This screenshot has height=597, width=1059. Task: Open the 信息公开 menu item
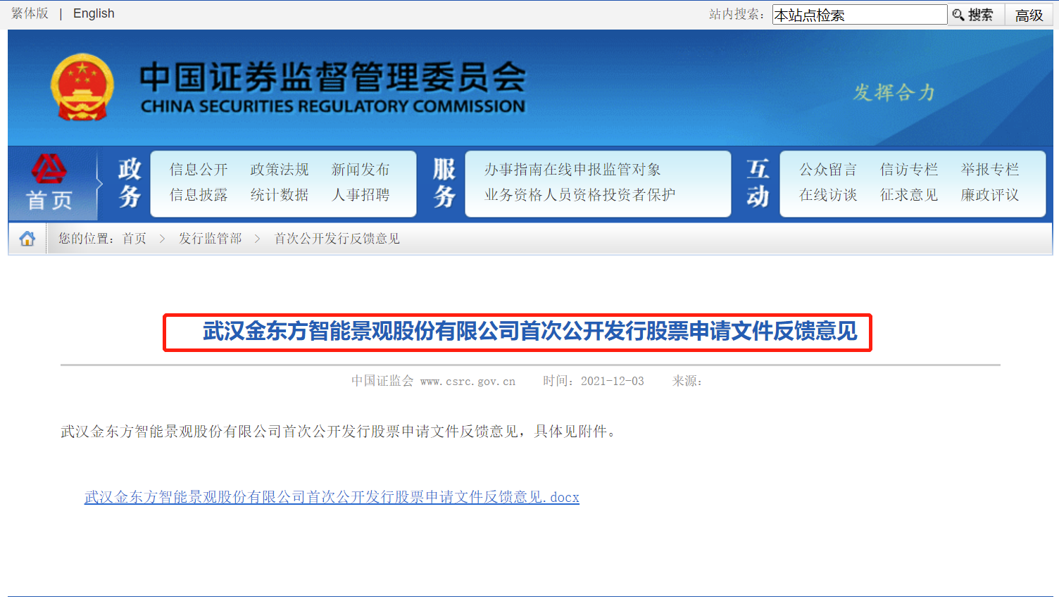click(199, 170)
